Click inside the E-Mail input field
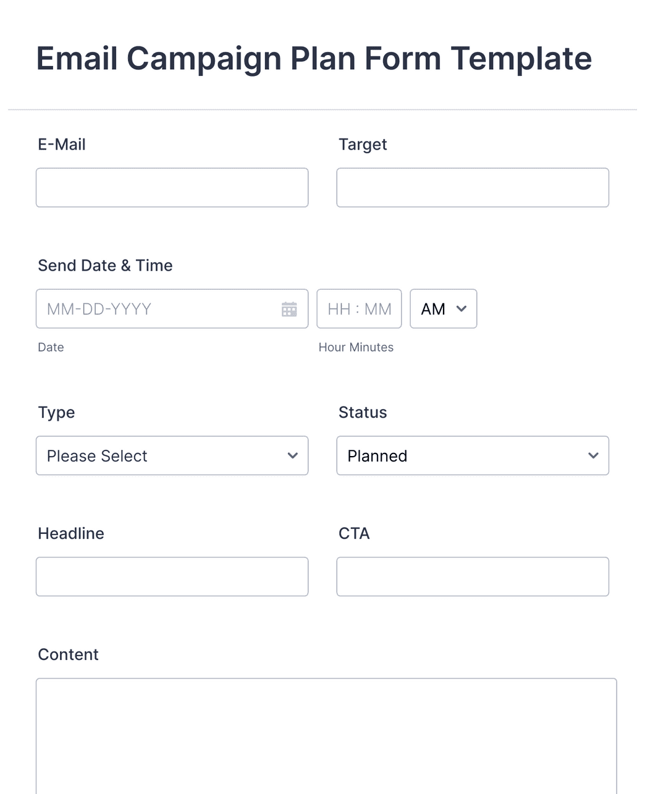The image size is (645, 794). (172, 187)
